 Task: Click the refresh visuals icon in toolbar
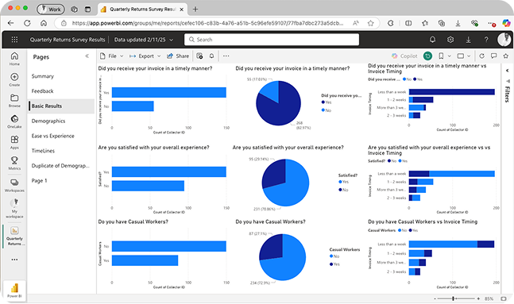pyautogui.click(x=481, y=56)
